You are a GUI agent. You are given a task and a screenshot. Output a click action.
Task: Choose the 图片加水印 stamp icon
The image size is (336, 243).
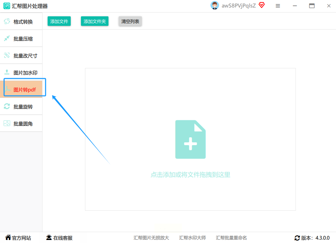7,72
